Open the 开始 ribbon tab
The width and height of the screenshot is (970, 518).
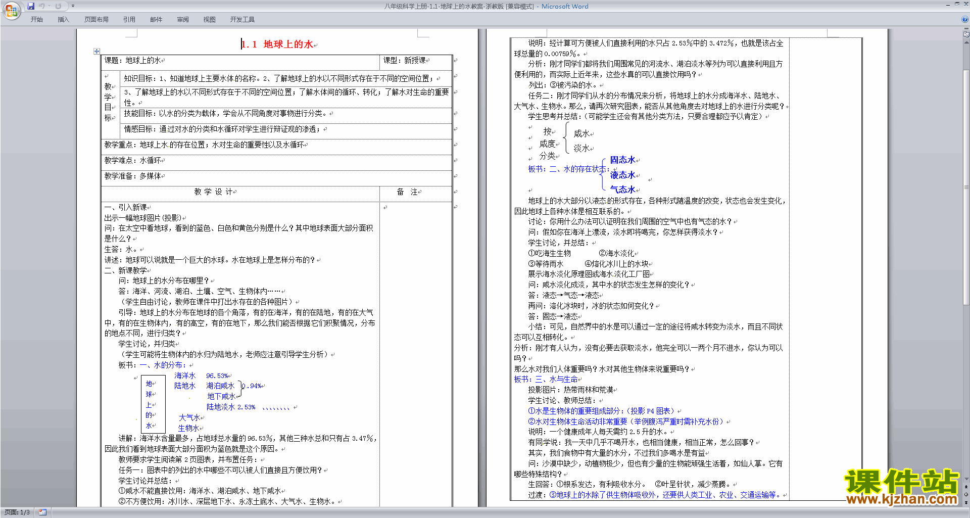tap(36, 20)
